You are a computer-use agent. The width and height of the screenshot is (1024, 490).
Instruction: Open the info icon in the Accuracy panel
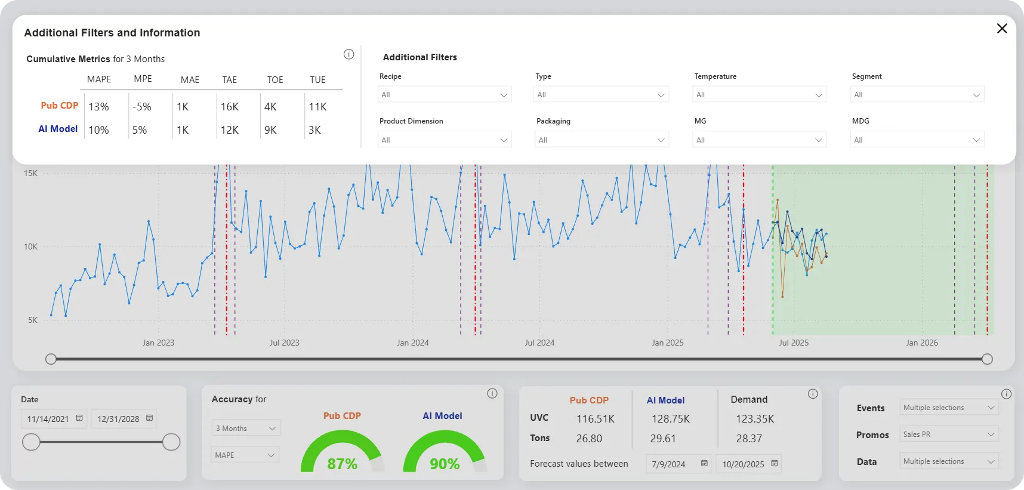(x=492, y=393)
